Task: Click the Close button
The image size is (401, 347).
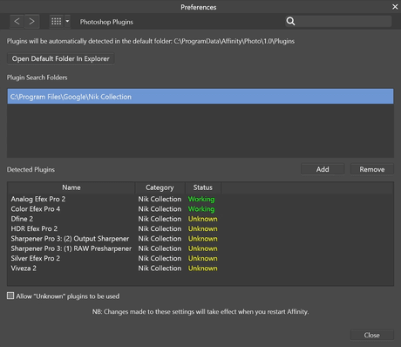Action: (372, 335)
